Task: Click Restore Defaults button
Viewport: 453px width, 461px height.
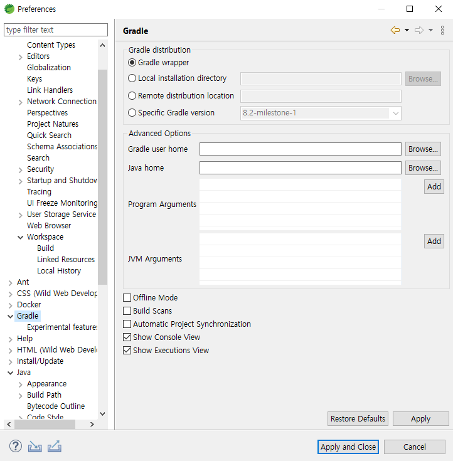Action: [x=358, y=419]
